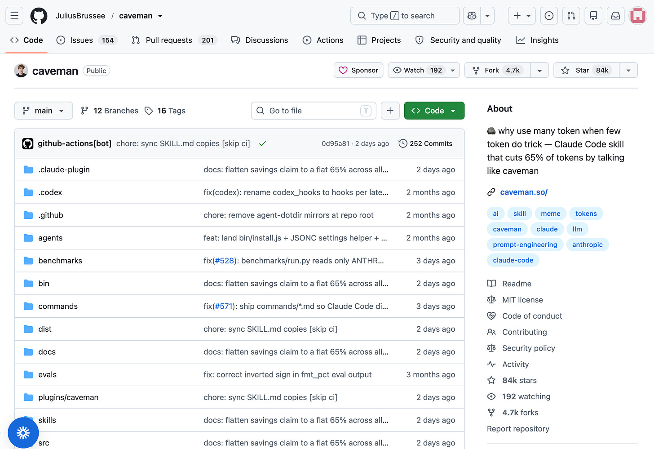654x449 pixels.
Task: Open the .claude-plugin folder icon
Action: point(28,169)
